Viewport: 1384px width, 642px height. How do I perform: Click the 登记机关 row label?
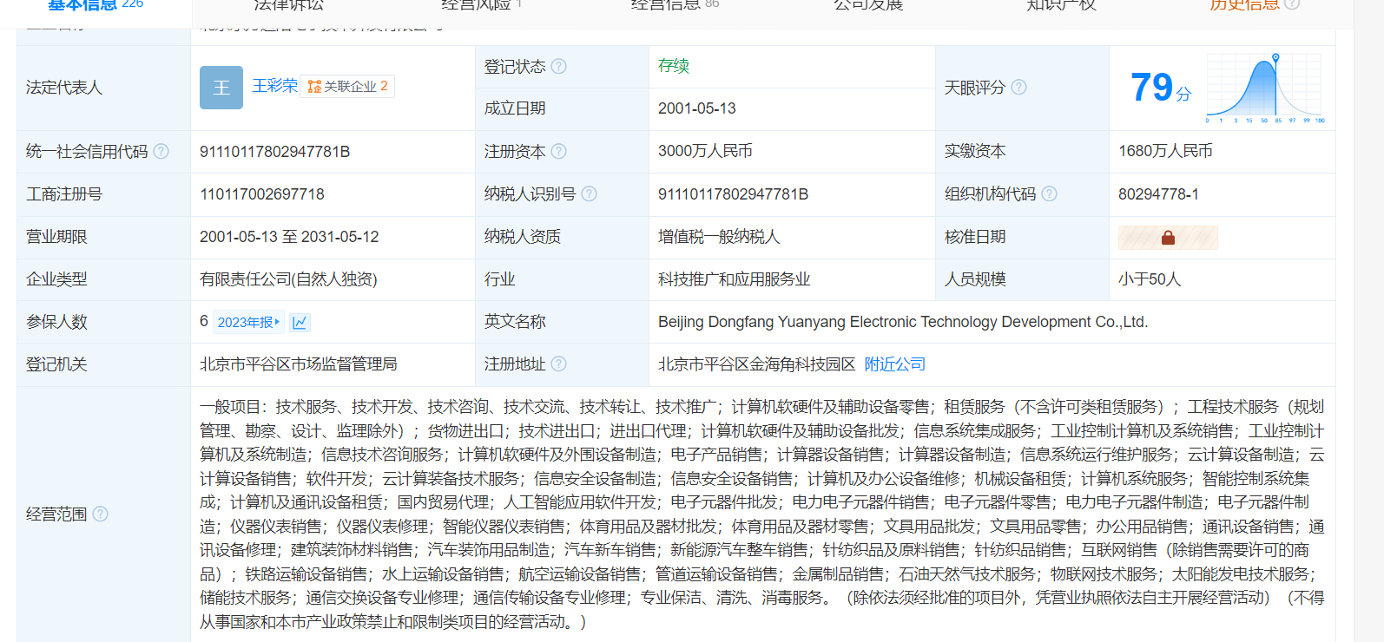(56, 364)
